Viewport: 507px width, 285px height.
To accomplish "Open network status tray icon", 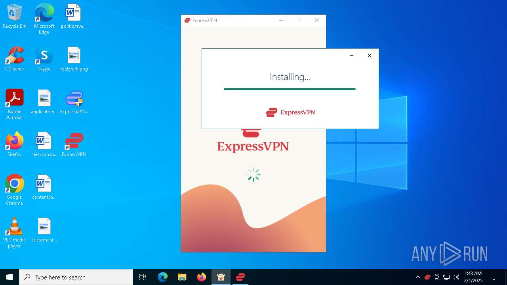I will (x=446, y=277).
